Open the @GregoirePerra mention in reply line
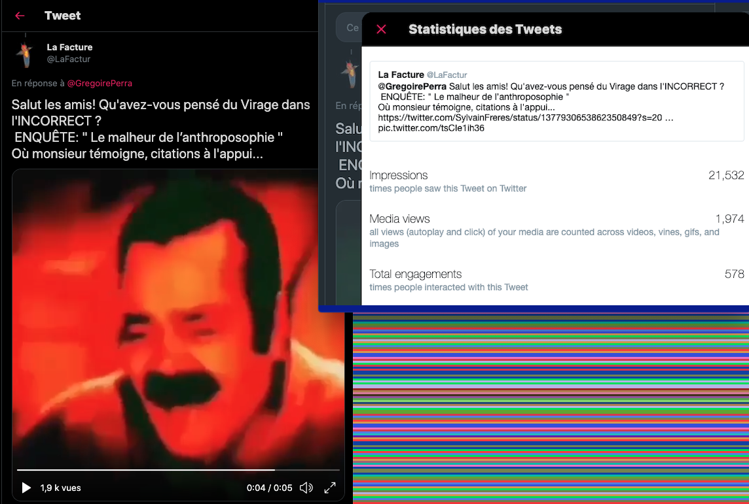Screen dimensions: 749x504 pos(100,84)
